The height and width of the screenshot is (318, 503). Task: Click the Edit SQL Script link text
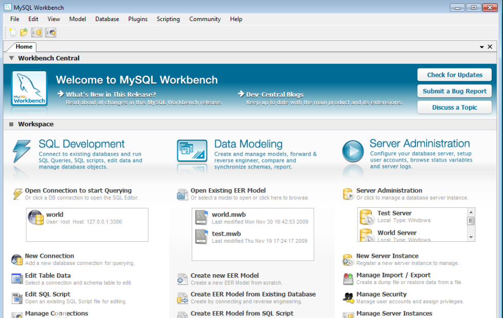pyautogui.click(x=47, y=294)
